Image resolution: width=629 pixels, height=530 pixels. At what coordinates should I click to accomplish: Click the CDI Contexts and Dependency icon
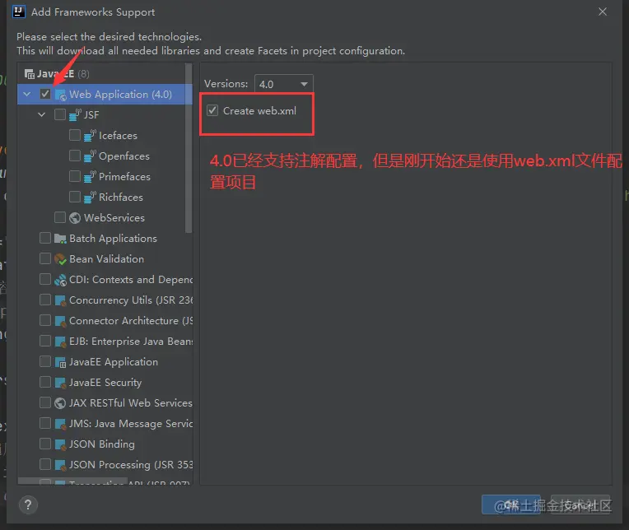pos(60,280)
